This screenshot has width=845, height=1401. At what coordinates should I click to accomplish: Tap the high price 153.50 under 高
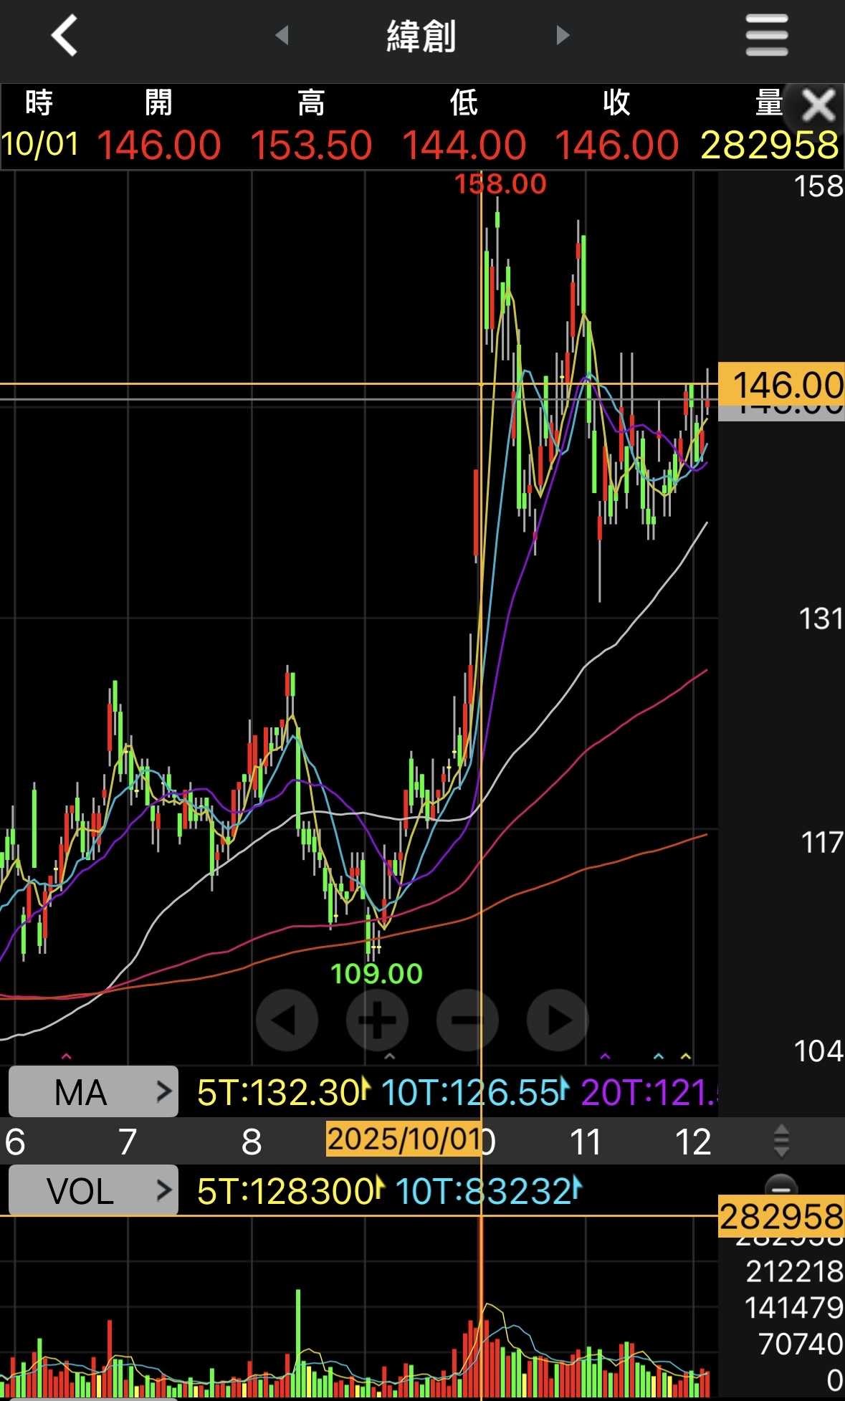click(x=311, y=145)
